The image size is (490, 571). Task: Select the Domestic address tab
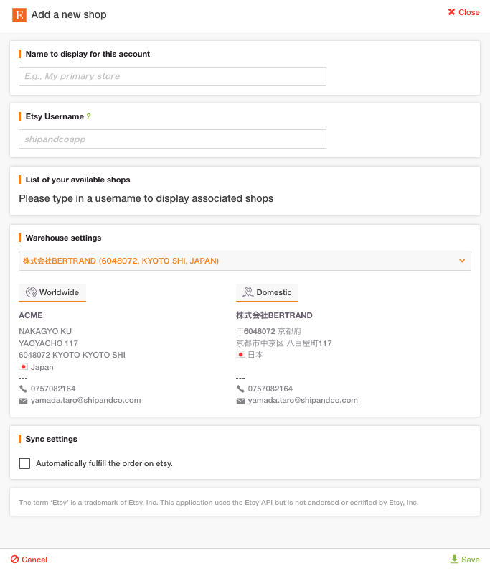tap(267, 292)
